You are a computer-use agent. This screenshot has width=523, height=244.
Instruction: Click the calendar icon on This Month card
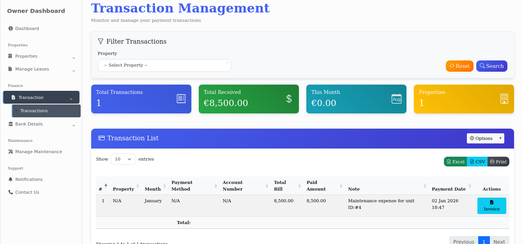tap(396, 99)
